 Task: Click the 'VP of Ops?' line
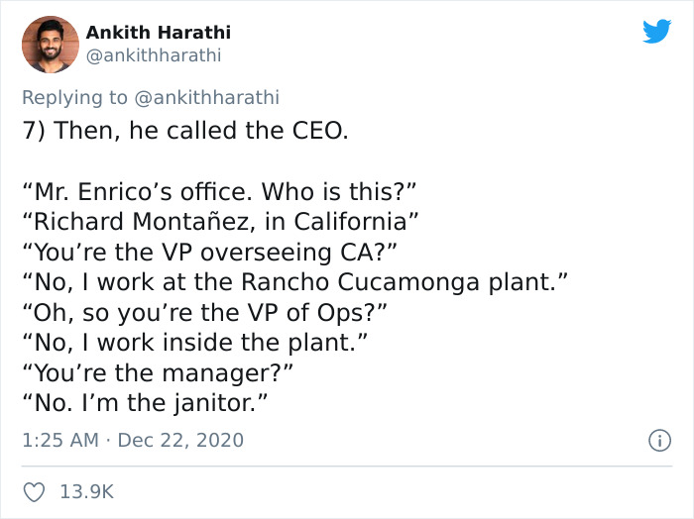click(x=205, y=311)
